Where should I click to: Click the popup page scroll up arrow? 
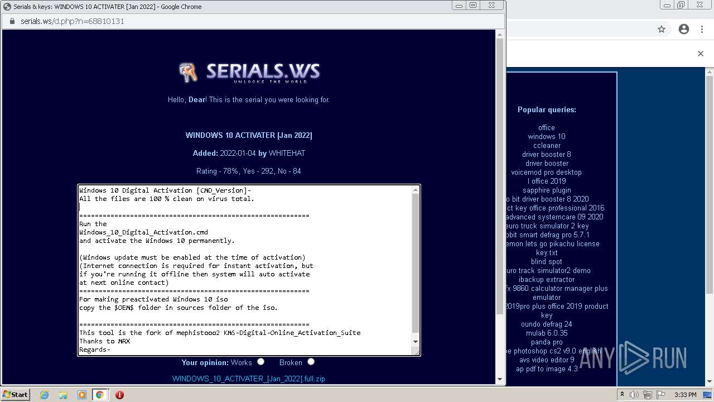point(499,34)
